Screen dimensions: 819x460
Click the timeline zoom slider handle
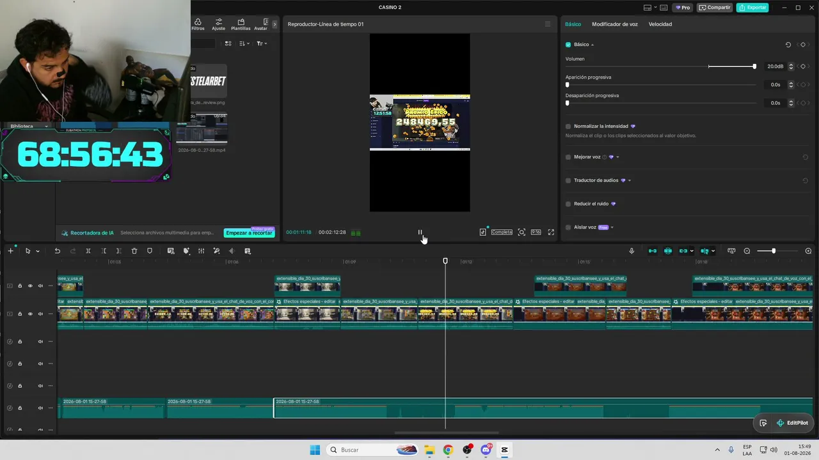tap(774, 251)
